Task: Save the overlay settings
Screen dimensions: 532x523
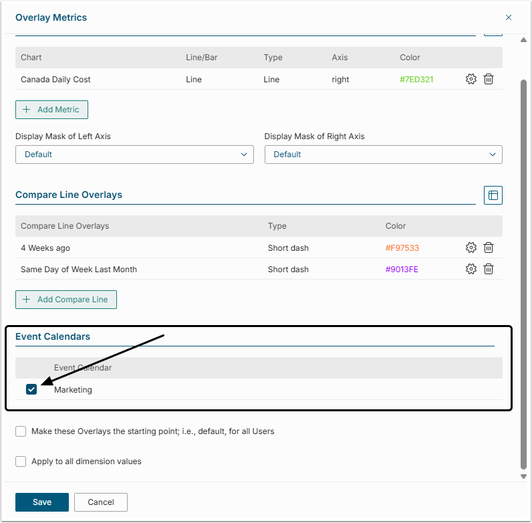Action: tap(42, 502)
